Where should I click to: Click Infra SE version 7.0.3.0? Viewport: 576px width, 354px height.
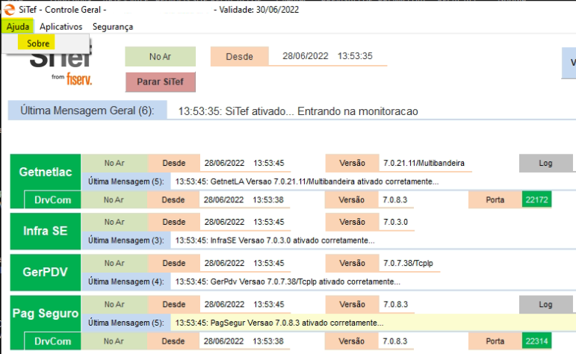[396, 222]
